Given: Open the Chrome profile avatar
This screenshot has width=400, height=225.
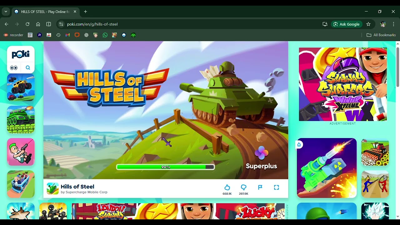Looking at the screenshot, I should [383, 24].
